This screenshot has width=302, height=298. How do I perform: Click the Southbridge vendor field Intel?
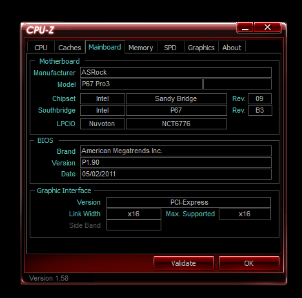[103, 110]
